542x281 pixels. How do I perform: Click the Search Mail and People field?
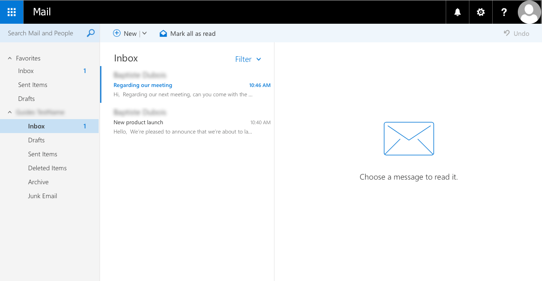(x=44, y=33)
